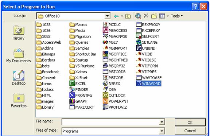This screenshot has width=210, height=136.
Task: Go back with the green arrow
Action: pos(116,16)
